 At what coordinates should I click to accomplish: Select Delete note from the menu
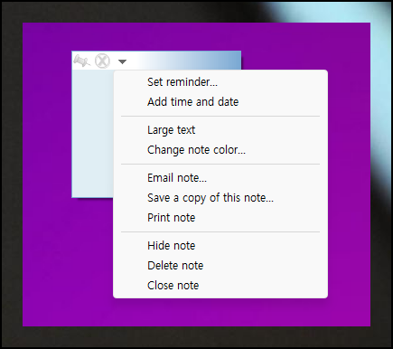[220, 266]
